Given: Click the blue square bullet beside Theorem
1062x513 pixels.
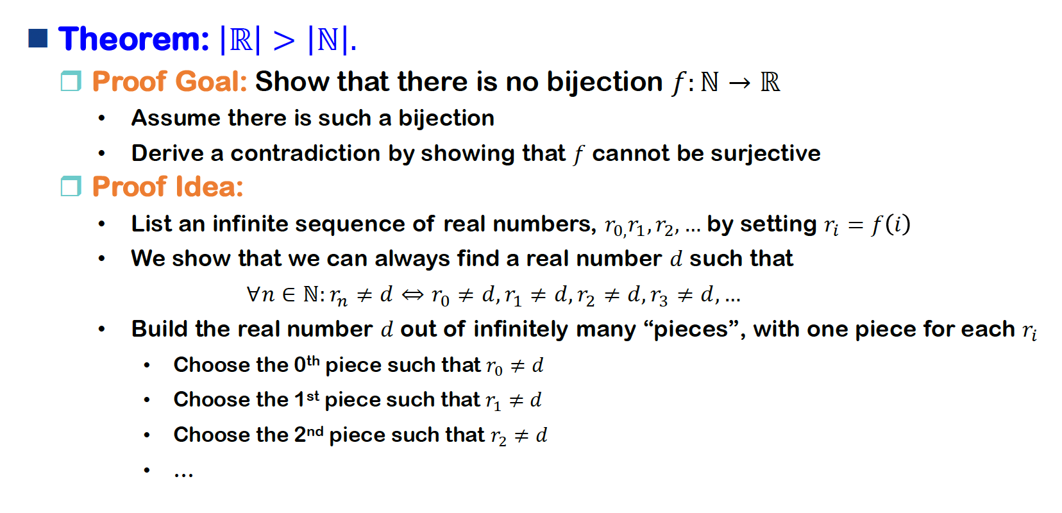Looking at the screenshot, I should 38,38.
